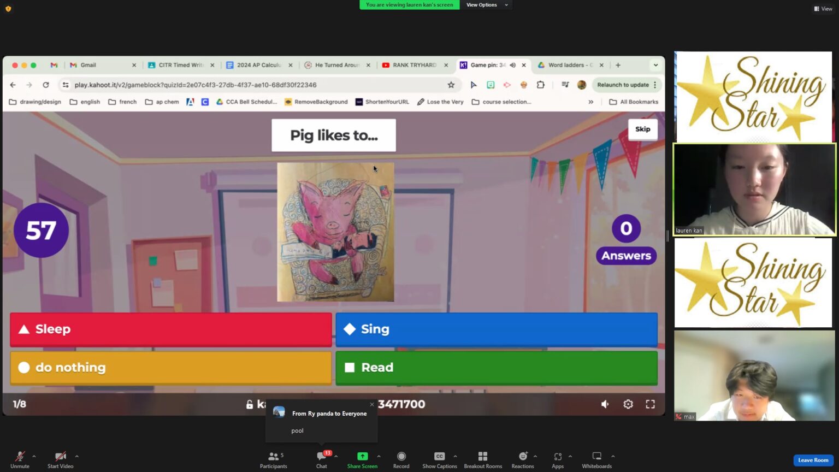The width and height of the screenshot is (839, 472).
Task: Open the Zoom Apps panel
Action: click(x=558, y=459)
